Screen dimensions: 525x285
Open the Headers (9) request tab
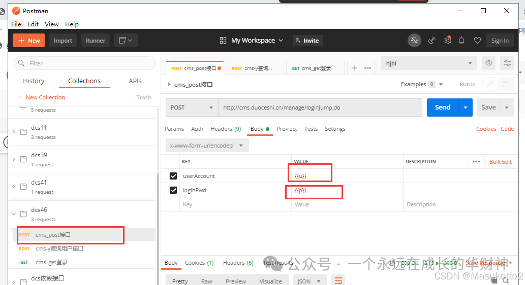(226, 129)
